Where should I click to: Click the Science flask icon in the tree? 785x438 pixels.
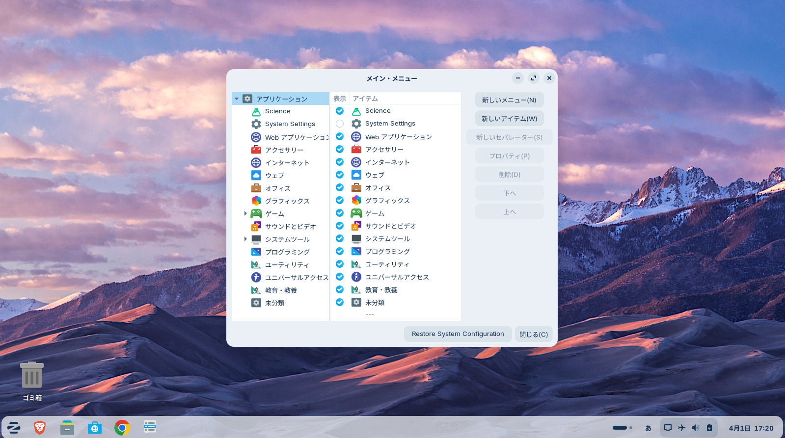[x=256, y=112]
